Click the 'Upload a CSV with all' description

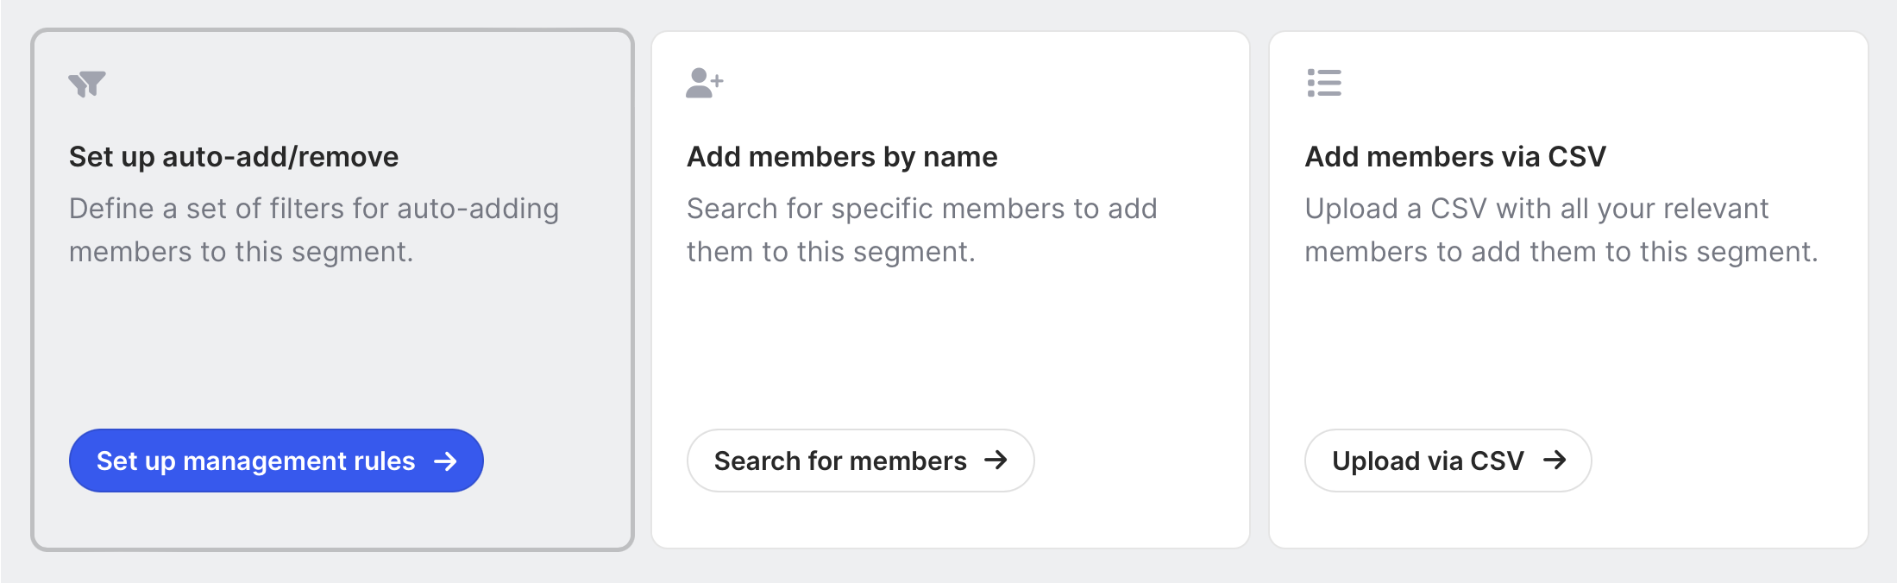pyautogui.click(x=1561, y=230)
